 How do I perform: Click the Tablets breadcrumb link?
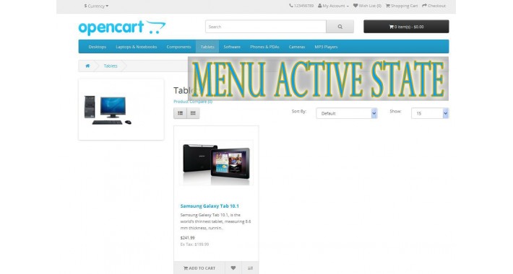(x=111, y=66)
